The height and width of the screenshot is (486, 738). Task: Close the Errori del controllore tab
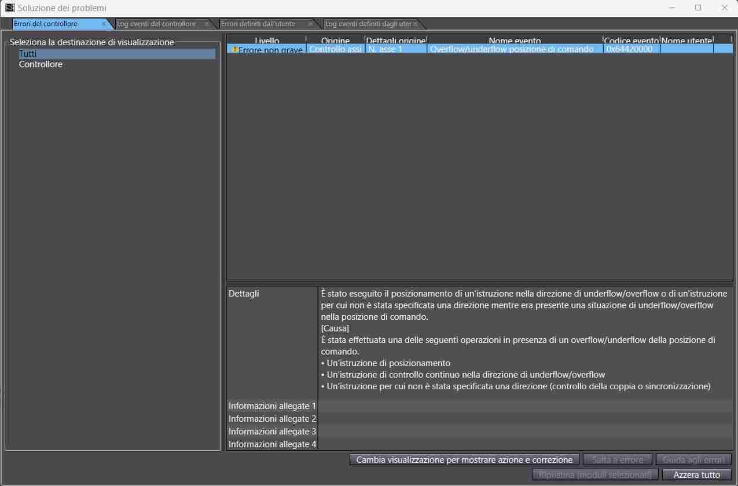[x=104, y=24]
